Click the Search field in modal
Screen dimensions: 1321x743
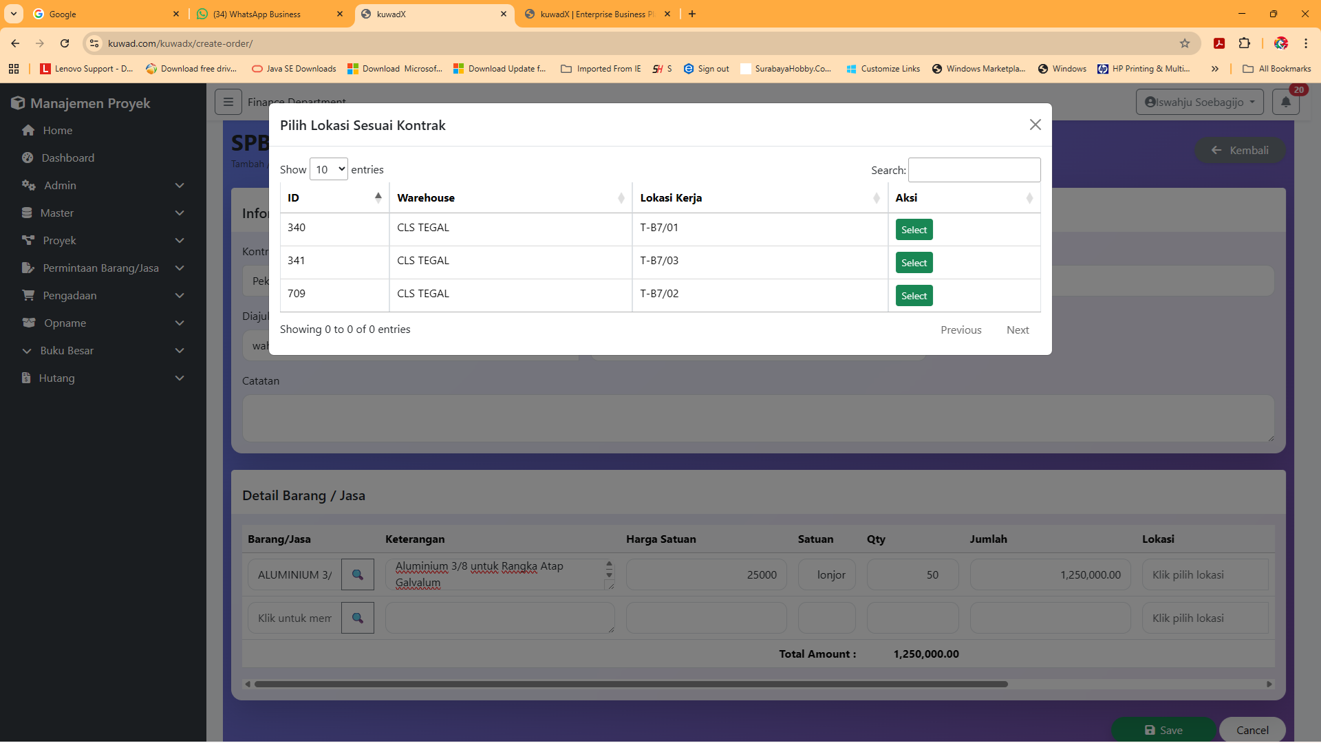974,170
